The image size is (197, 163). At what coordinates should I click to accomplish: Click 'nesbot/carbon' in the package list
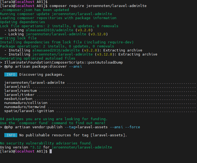(x=18, y=99)
